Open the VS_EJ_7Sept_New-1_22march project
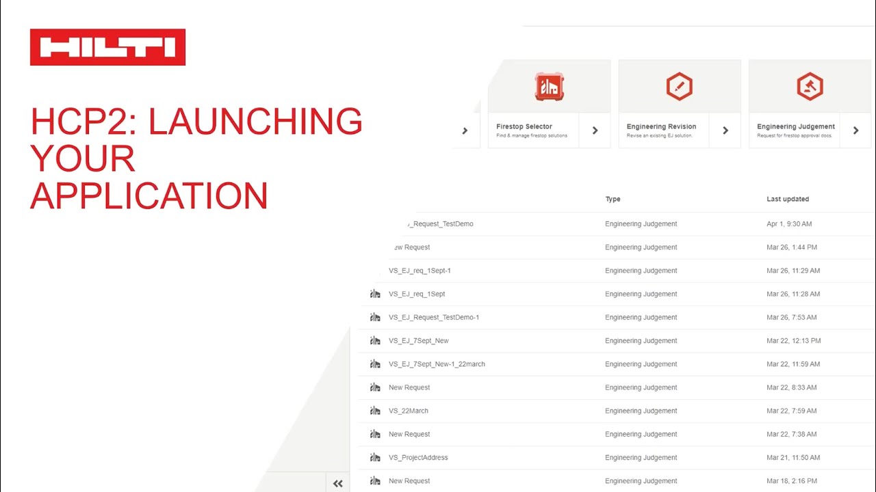 click(437, 364)
